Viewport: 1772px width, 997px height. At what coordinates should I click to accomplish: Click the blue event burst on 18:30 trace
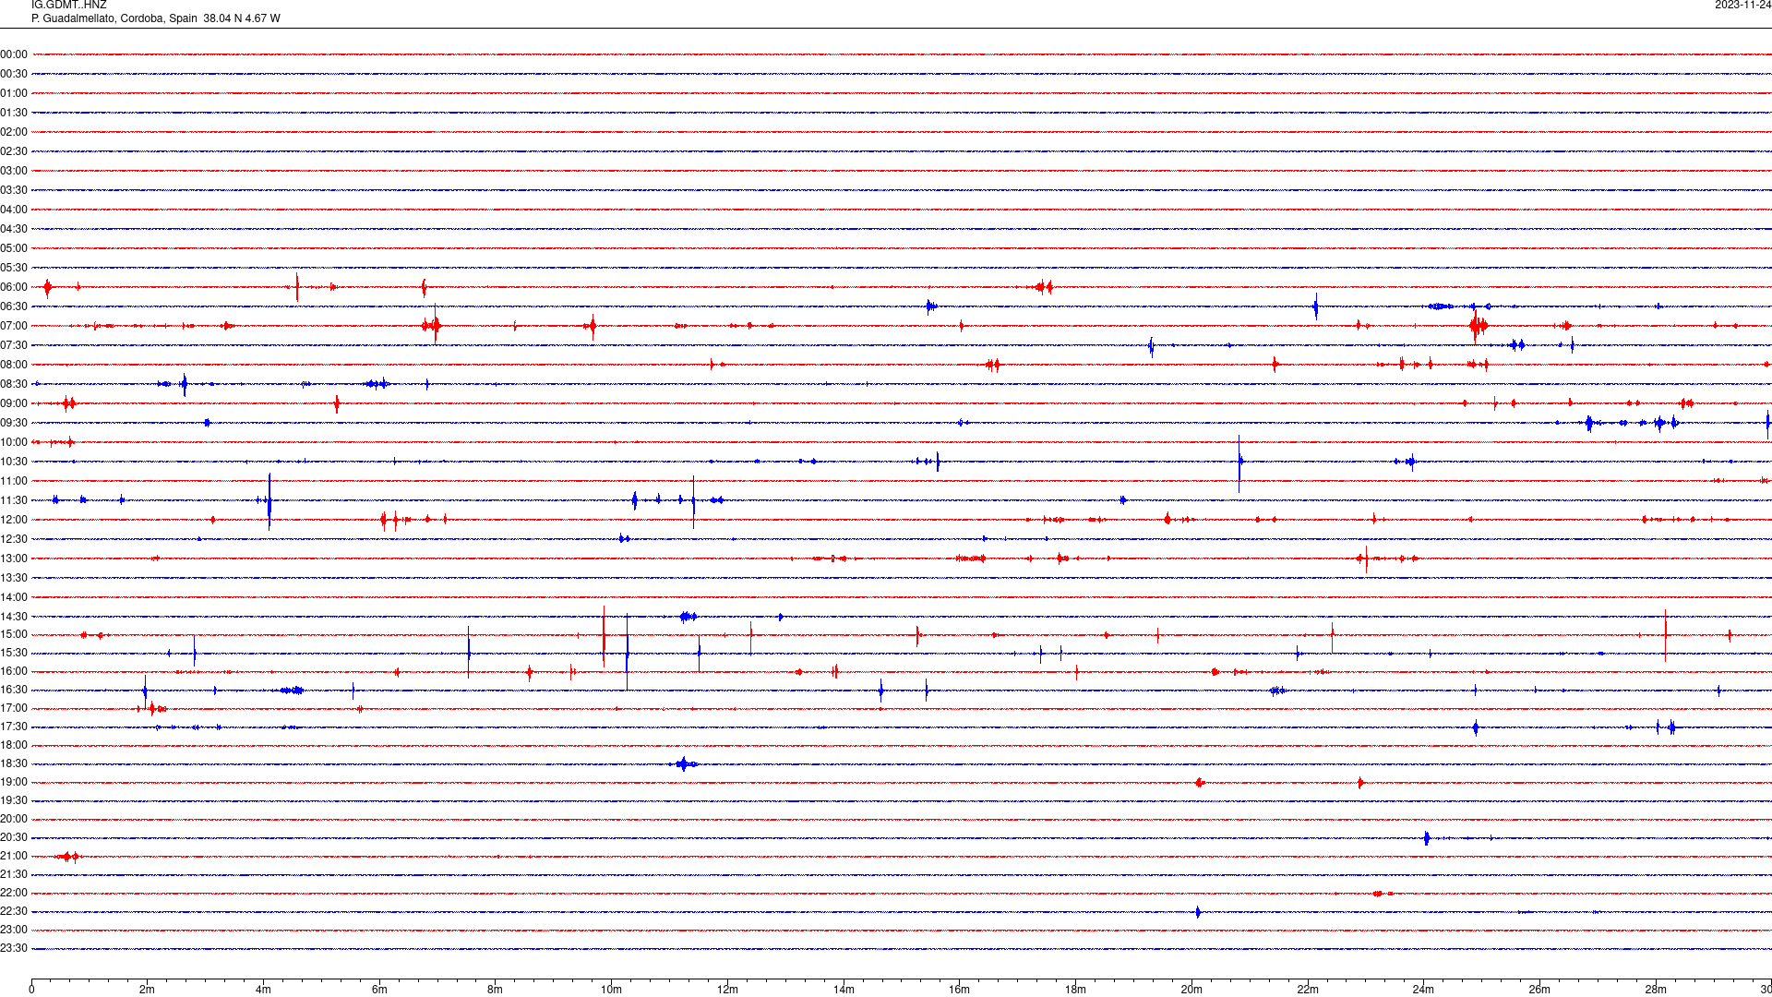click(684, 764)
